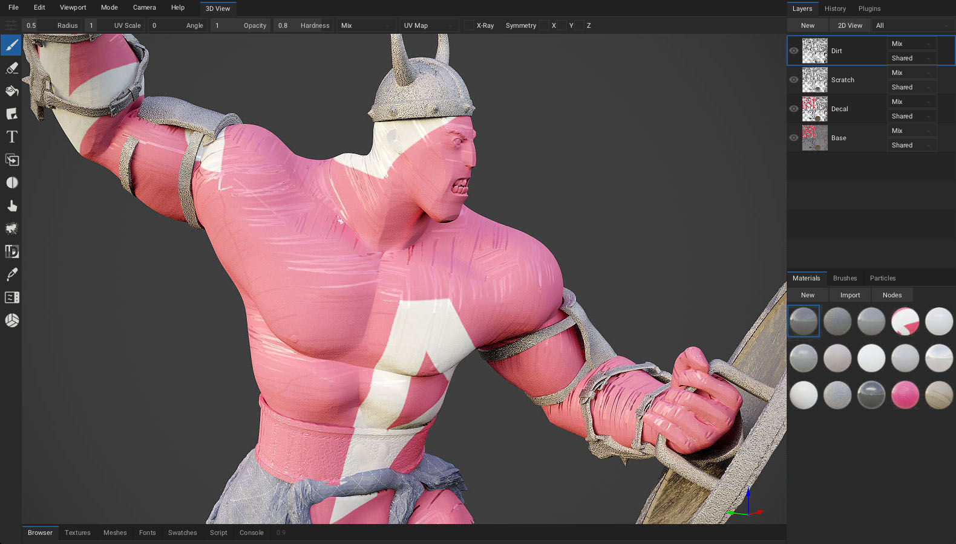Select the Eraser tool
The image size is (956, 544).
[x=11, y=68]
